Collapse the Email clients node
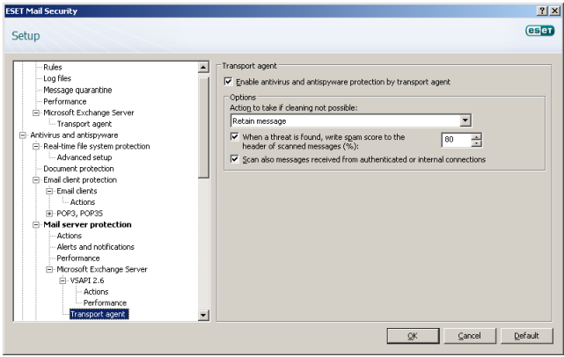The height and width of the screenshot is (357, 564). [x=49, y=191]
